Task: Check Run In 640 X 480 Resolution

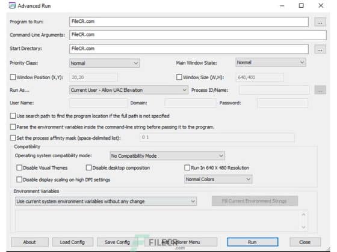Action: pyautogui.click(x=187, y=167)
